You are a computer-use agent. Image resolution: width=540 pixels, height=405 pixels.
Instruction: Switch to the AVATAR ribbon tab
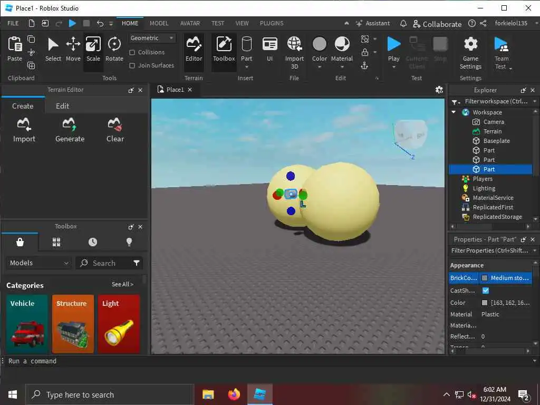click(190, 23)
